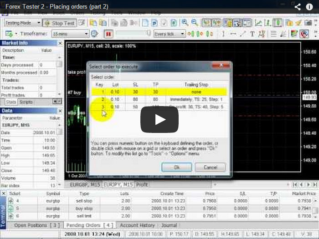Switch to Journal tab
This screenshot has height=239, width=319.
pyautogui.click(x=169, y=225)
